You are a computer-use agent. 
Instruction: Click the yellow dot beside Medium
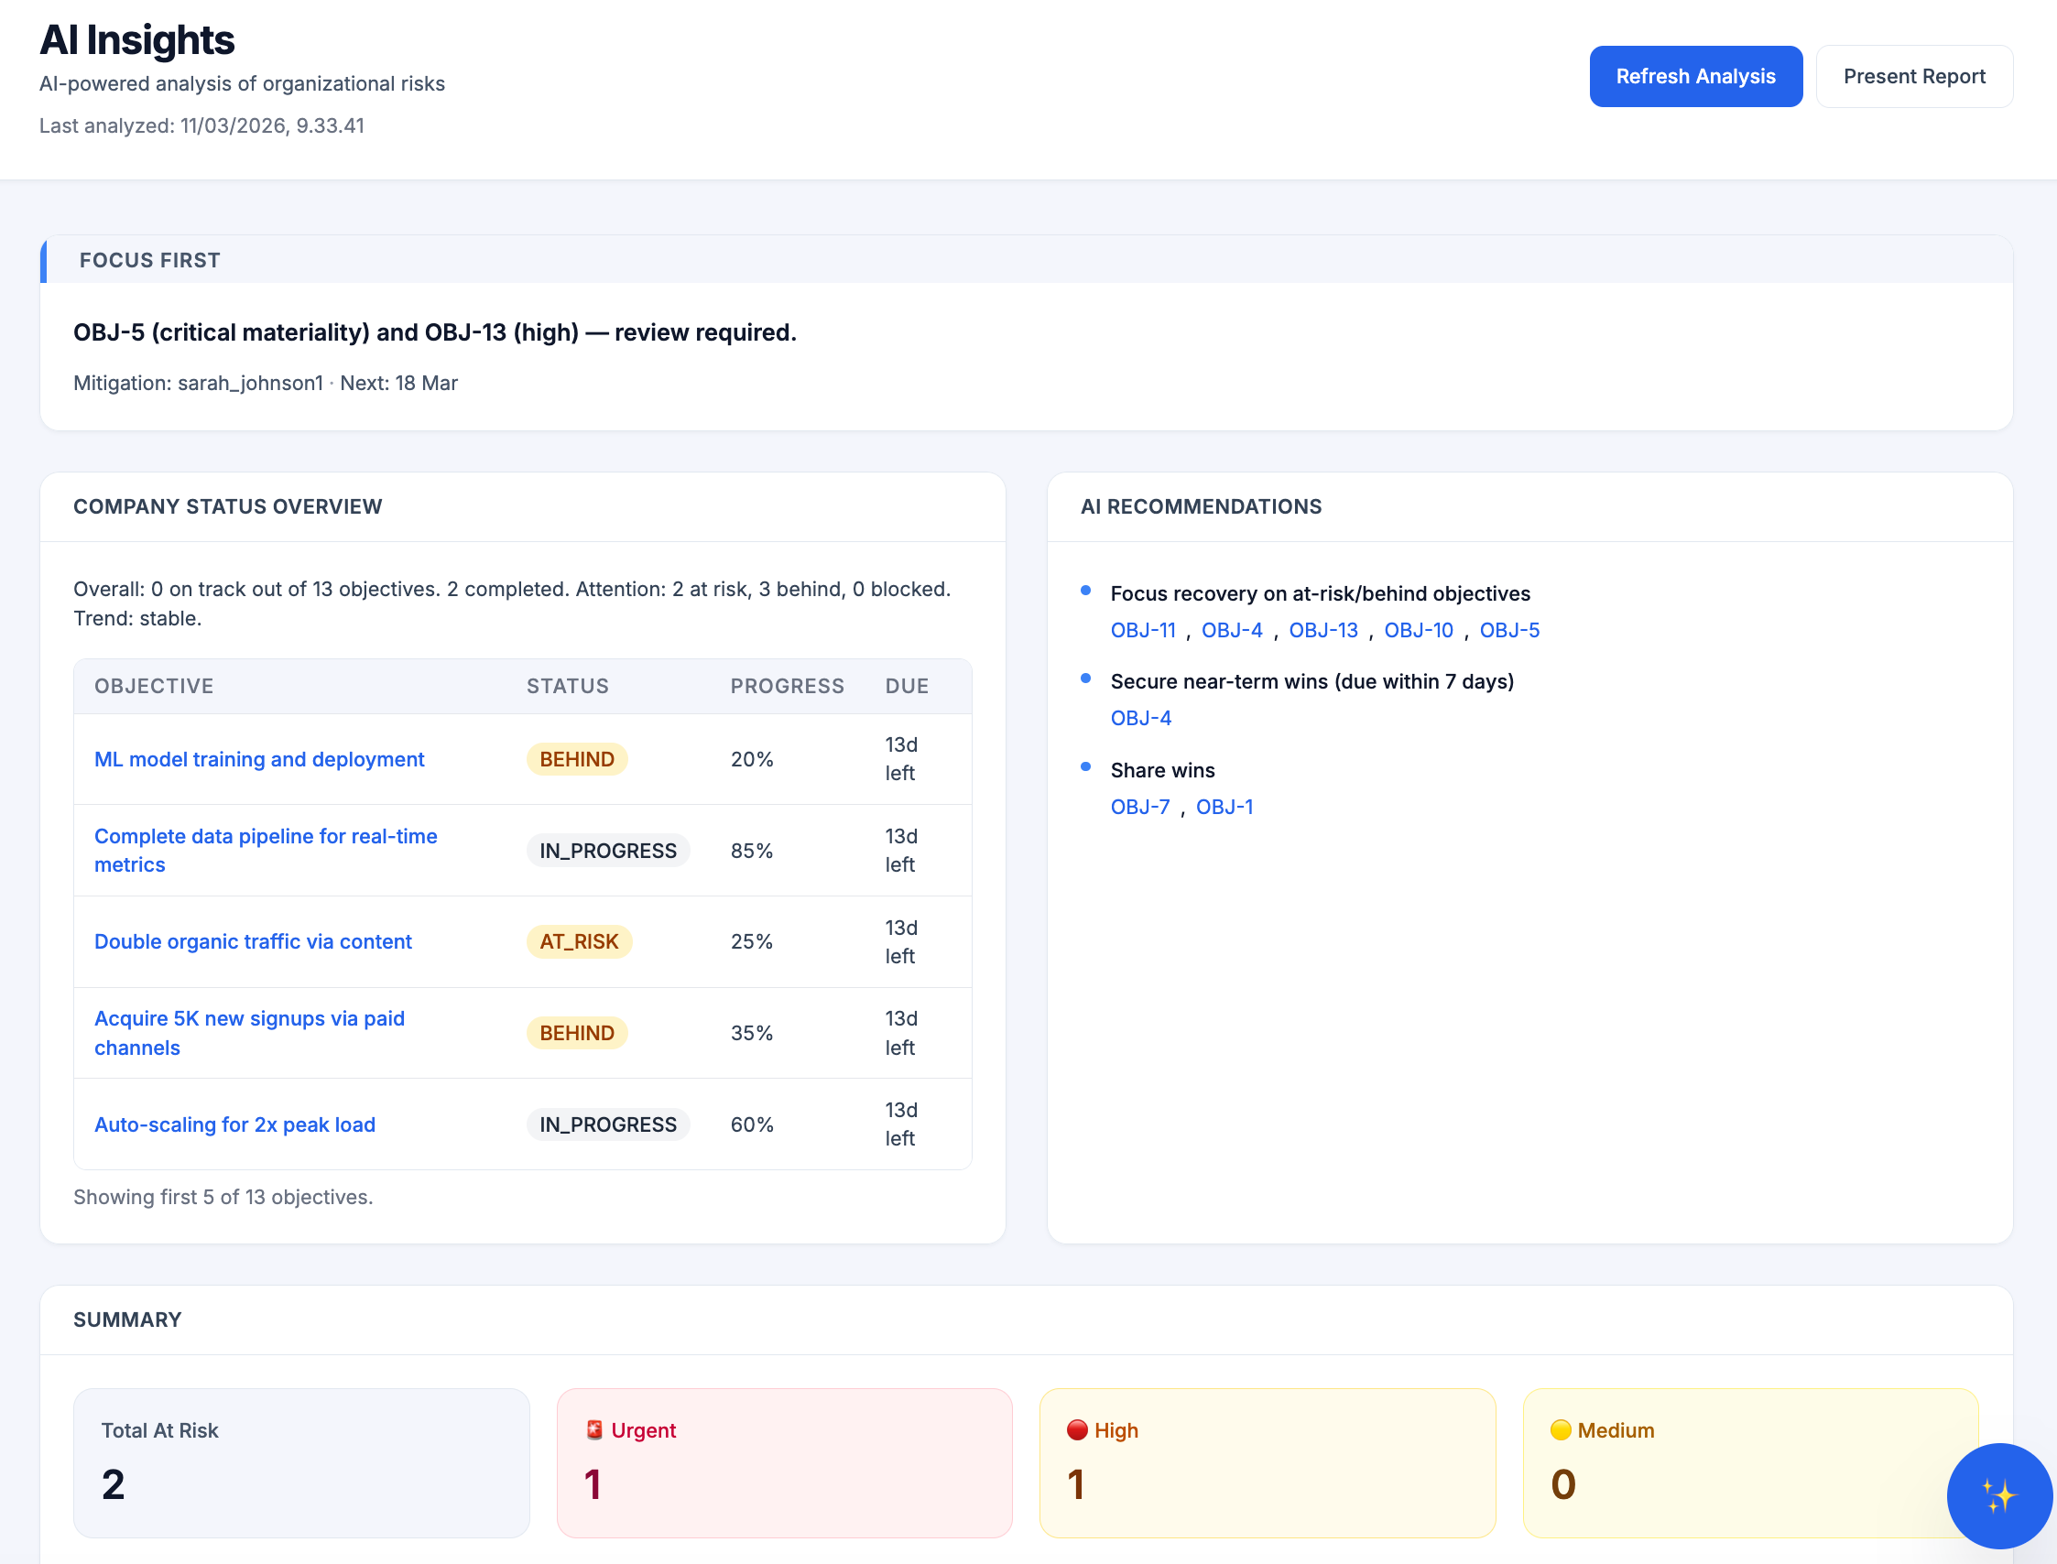[x=1562, y=1430]
